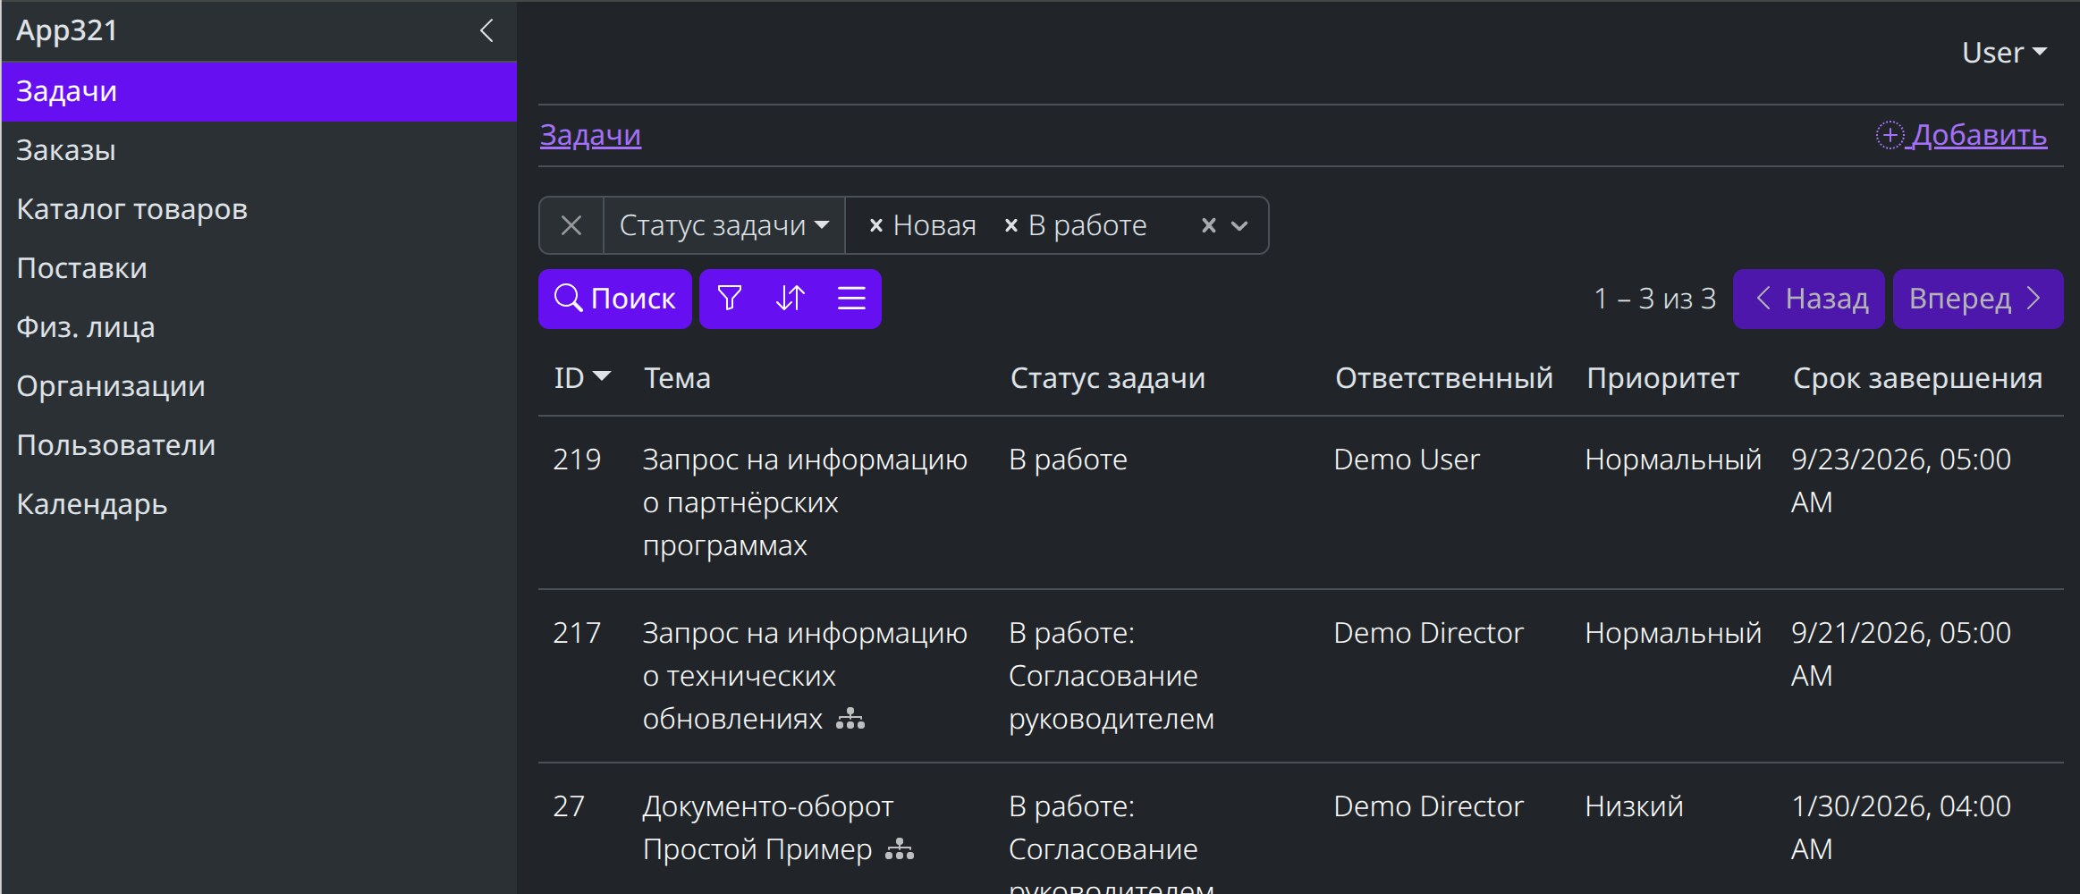Remove the В работе filter tag
This screenshot has width=2080, height=894.
pos(1011,226)
